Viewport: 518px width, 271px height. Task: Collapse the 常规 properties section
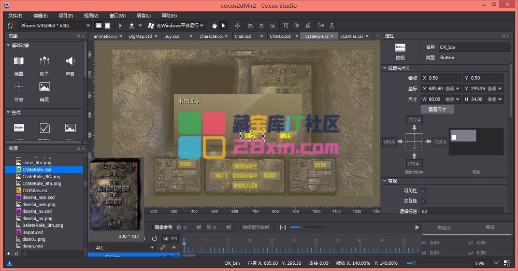point(384,181)
